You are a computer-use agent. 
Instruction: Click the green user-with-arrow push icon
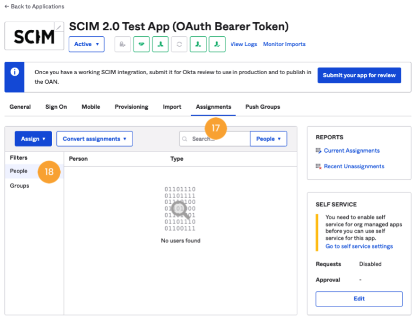point(198,44)
